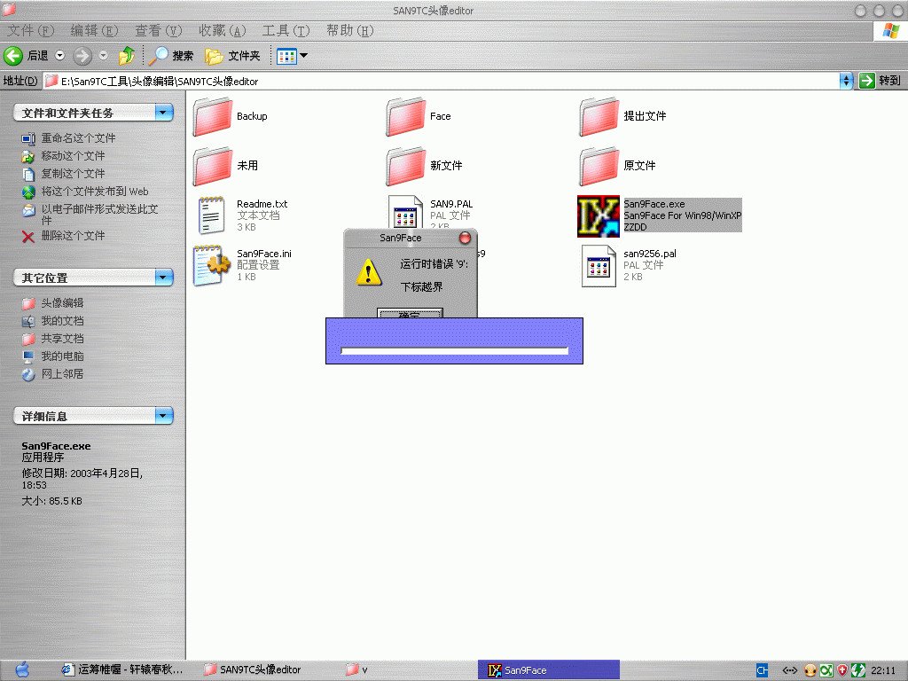Collapse the File and Folder Tasks panel

tap(163, 113)
